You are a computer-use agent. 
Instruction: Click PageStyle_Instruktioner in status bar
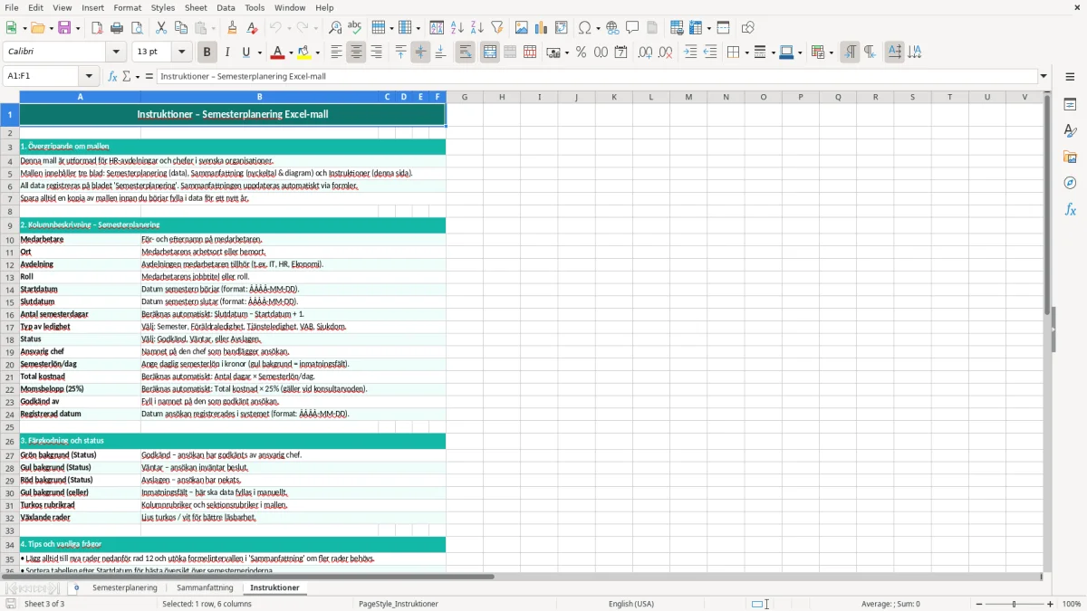(x=399, y=604)
